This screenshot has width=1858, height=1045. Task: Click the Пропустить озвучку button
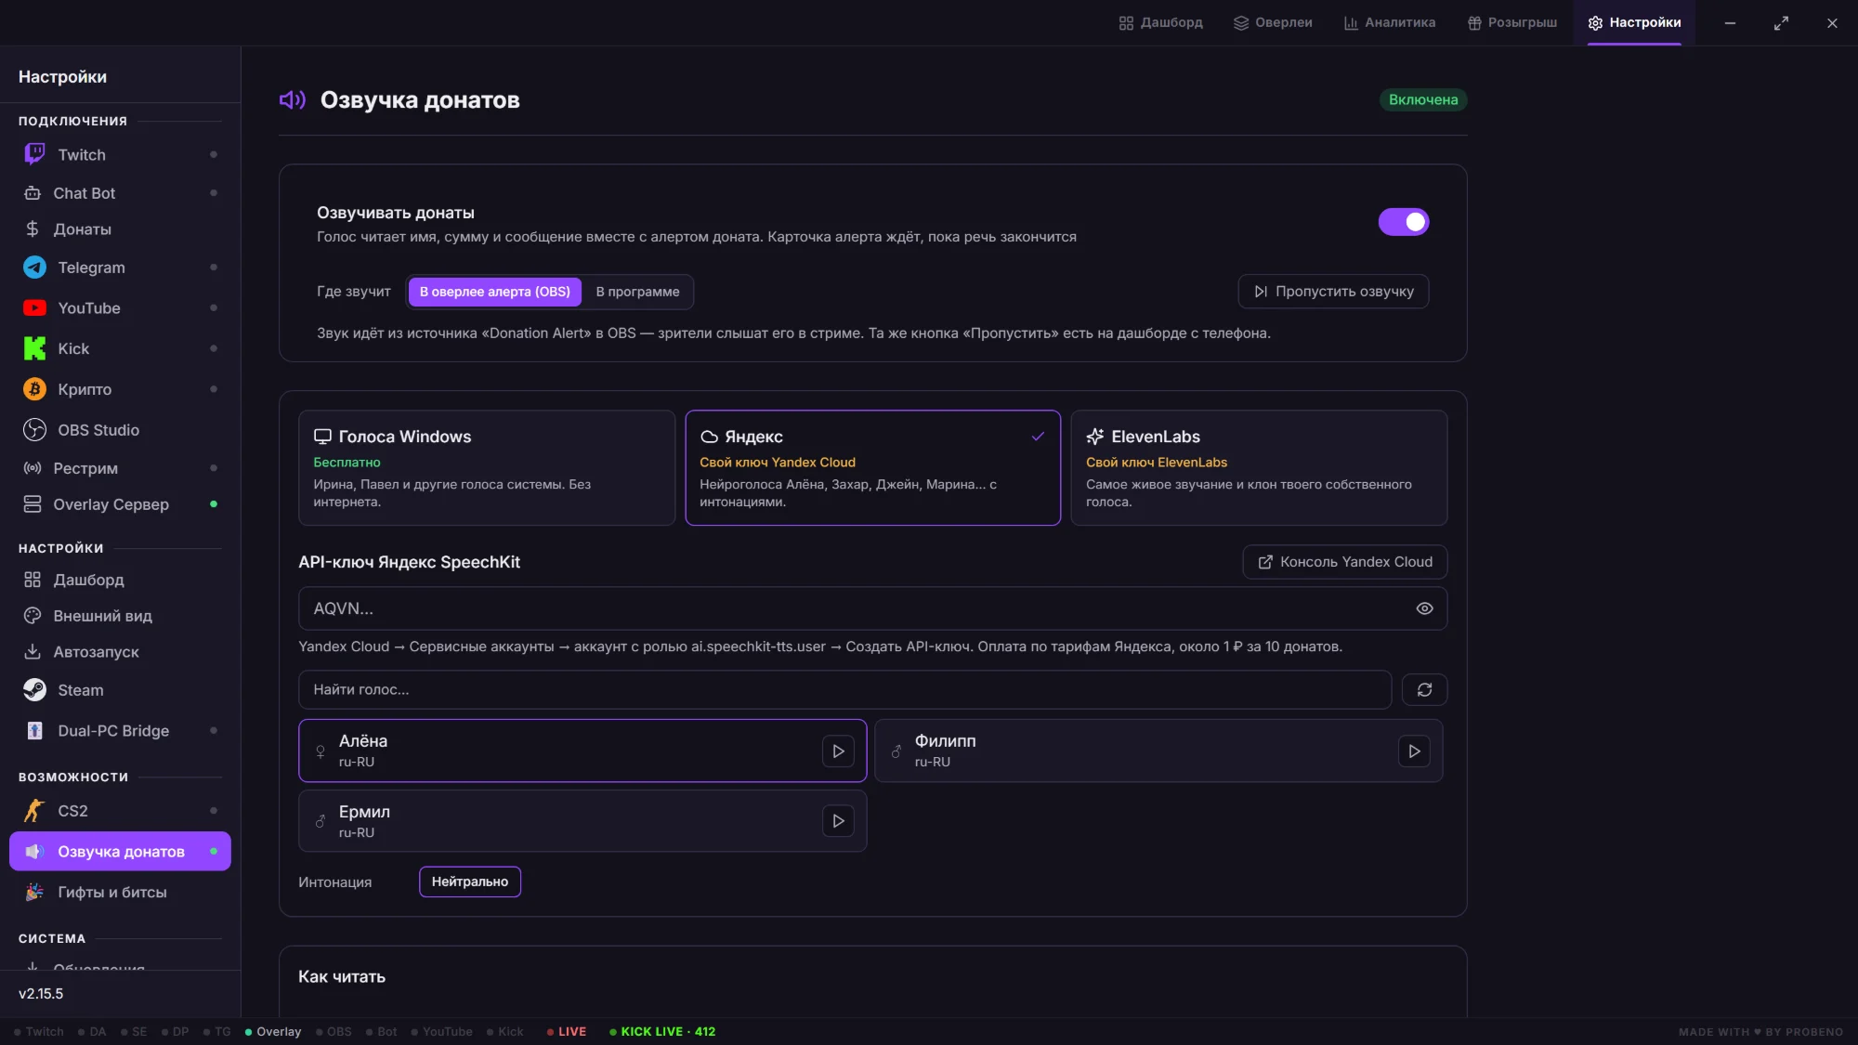(1333, 292)
